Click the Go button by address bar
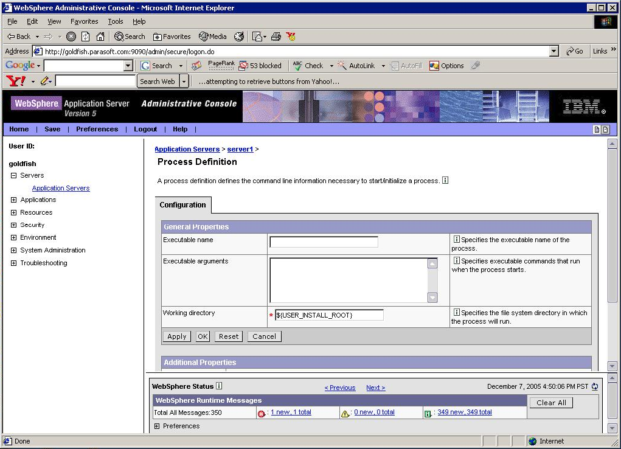This screenshot has height=449, width=621. (575, 51)
